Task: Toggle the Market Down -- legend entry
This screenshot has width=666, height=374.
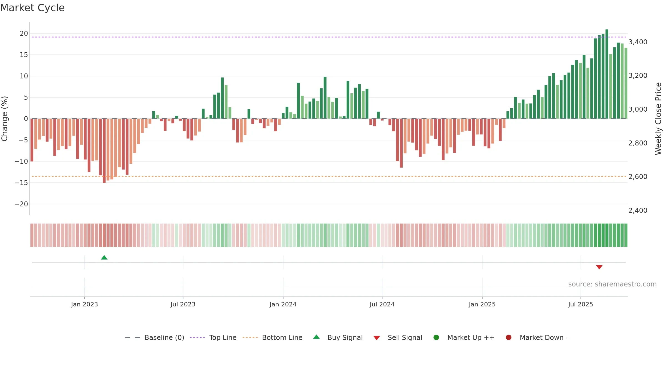Action: click(538, 338)
